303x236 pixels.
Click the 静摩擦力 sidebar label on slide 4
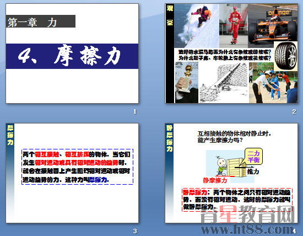point(170,138)
